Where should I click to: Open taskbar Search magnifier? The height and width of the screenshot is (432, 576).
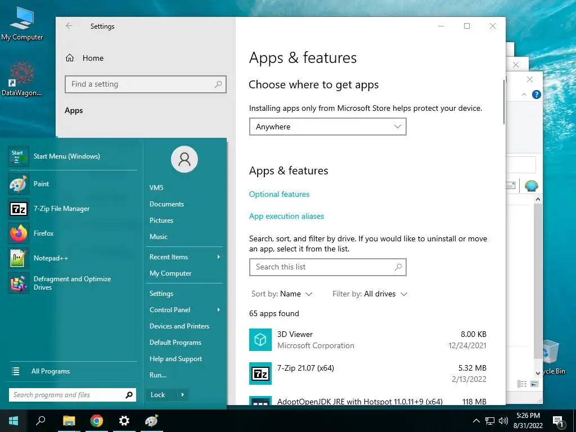point(40,421)
